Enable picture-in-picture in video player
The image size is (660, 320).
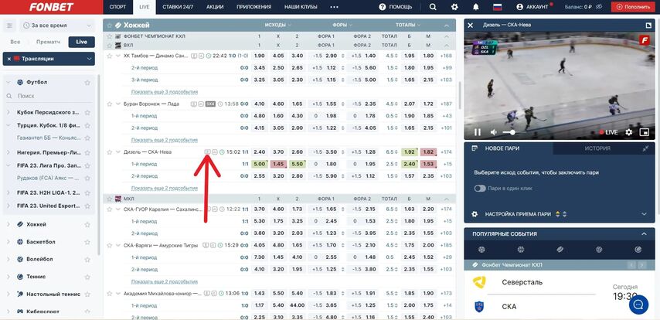644,132
